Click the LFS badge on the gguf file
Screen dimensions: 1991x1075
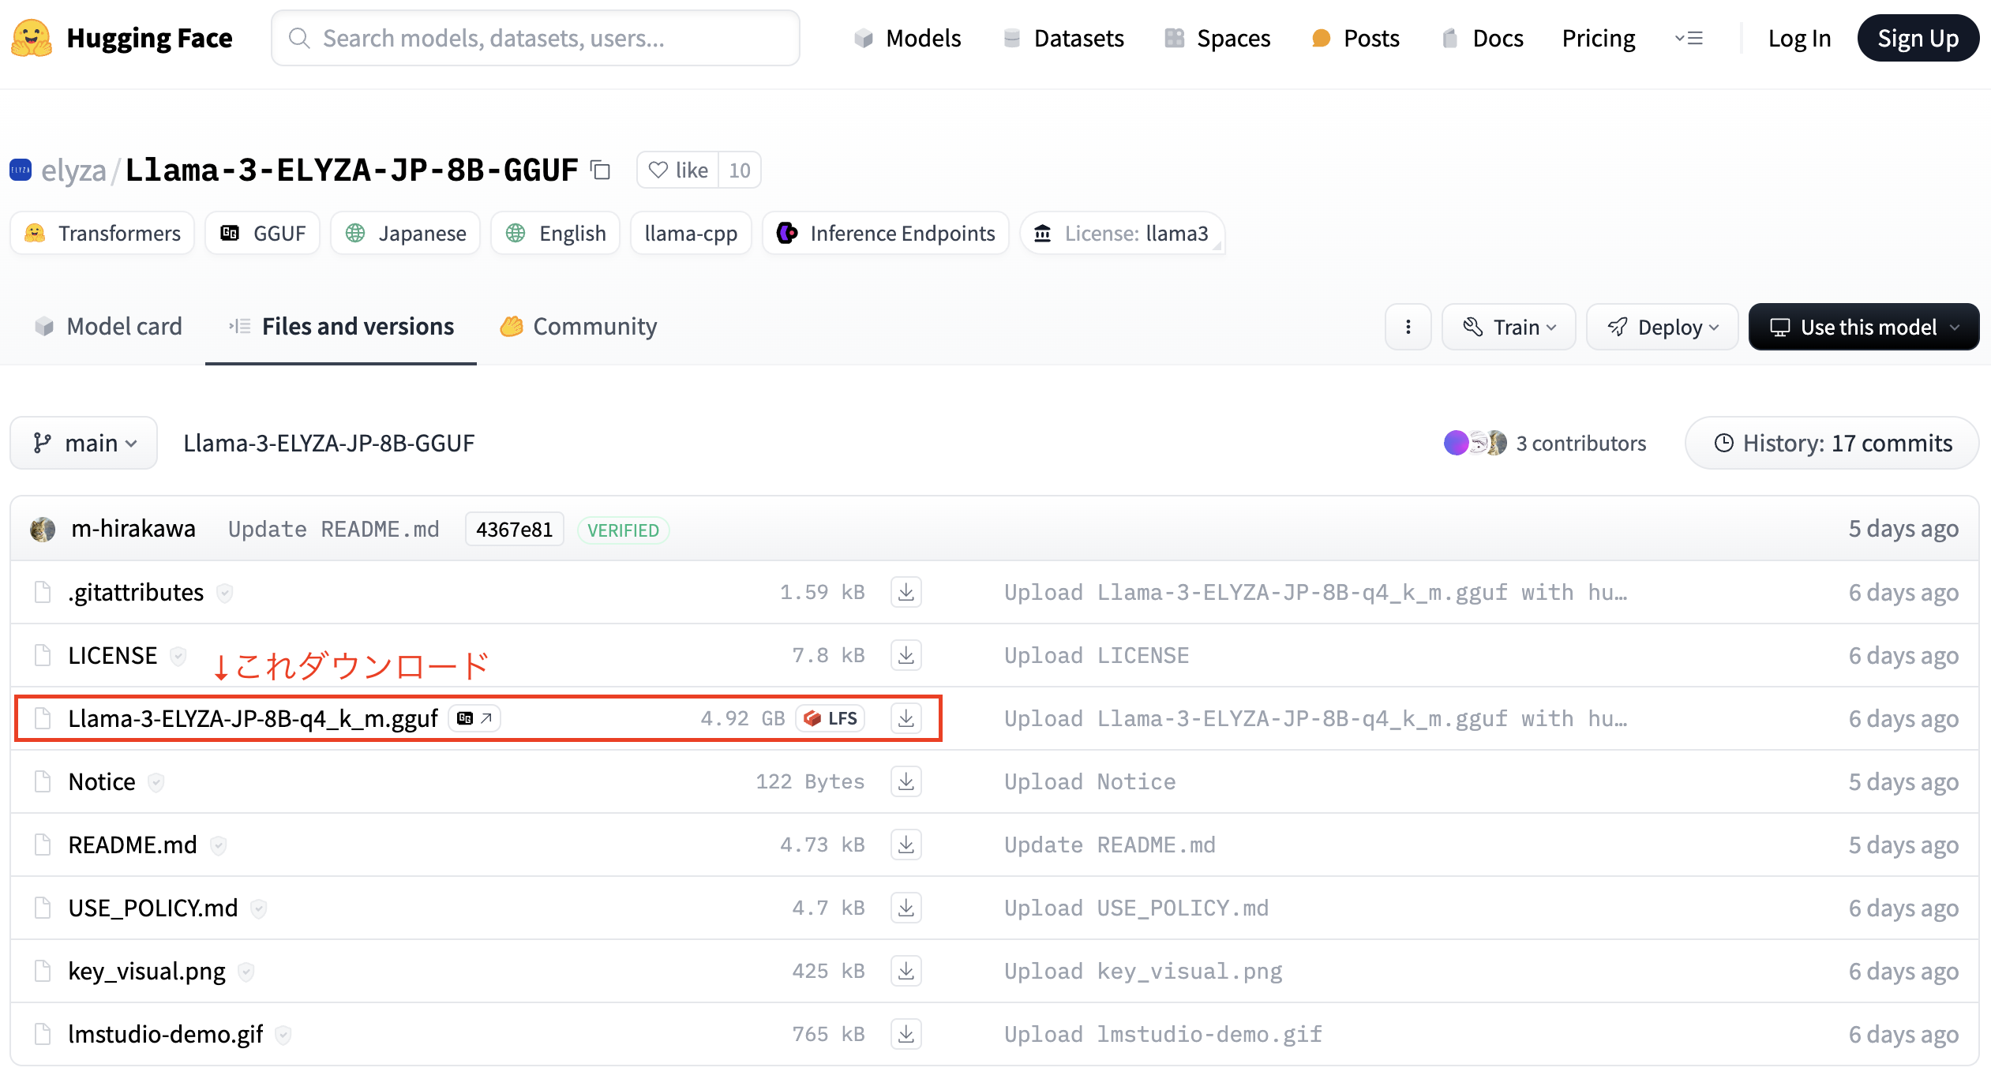(x=830, y=718)
